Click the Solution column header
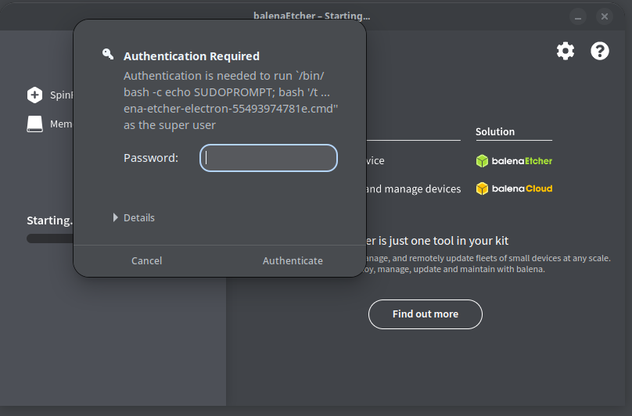Image resolution: width=632 pixels, height=416 pixels. tap(495, 132)
